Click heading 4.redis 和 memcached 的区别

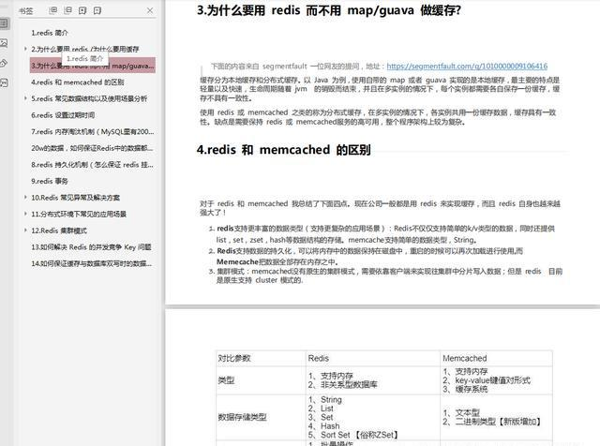pos(283,150)
